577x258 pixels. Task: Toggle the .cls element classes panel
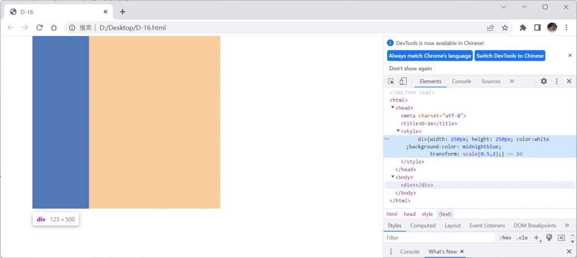[522, 238]
